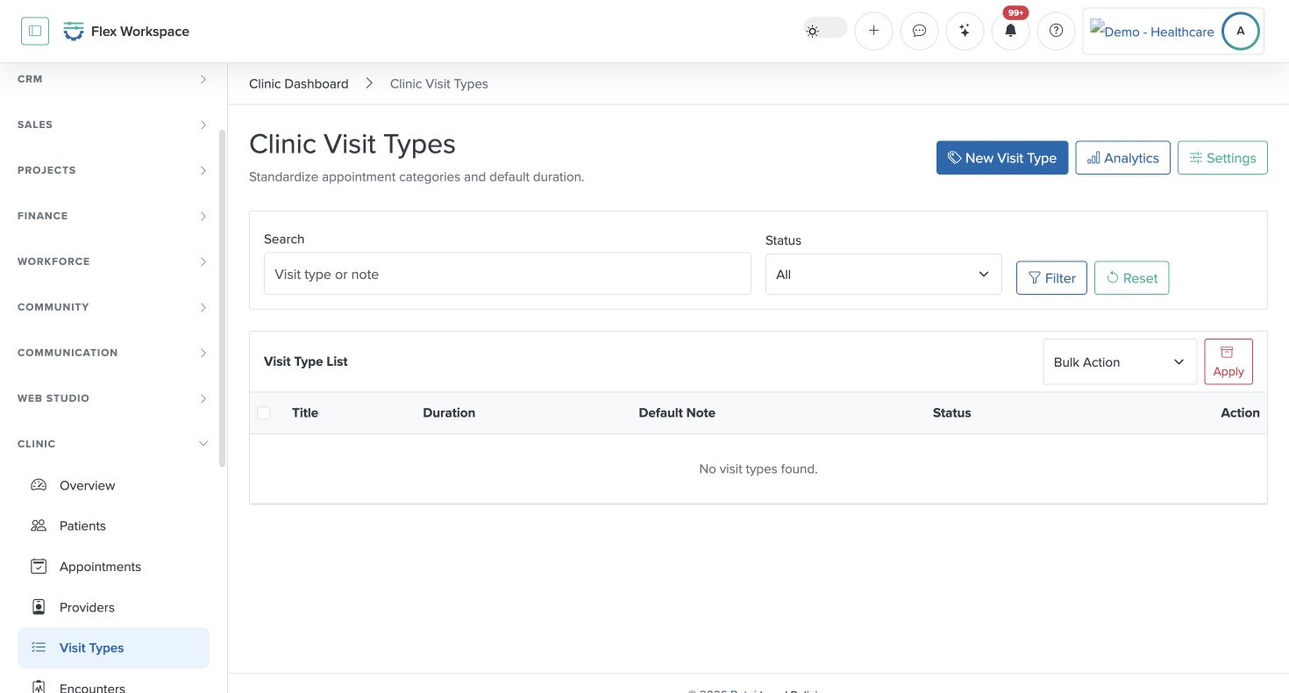The image size is (1289, 693).
Task: Click the Flex Workspace logo icon
Action: (x=74, y=32)
